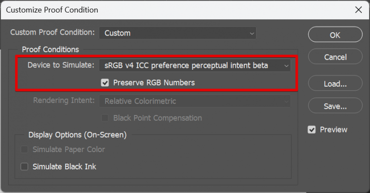The image size is (370, 193).
Task: Click the "Rendering Intent:" text label
Action: pos(64,101)
